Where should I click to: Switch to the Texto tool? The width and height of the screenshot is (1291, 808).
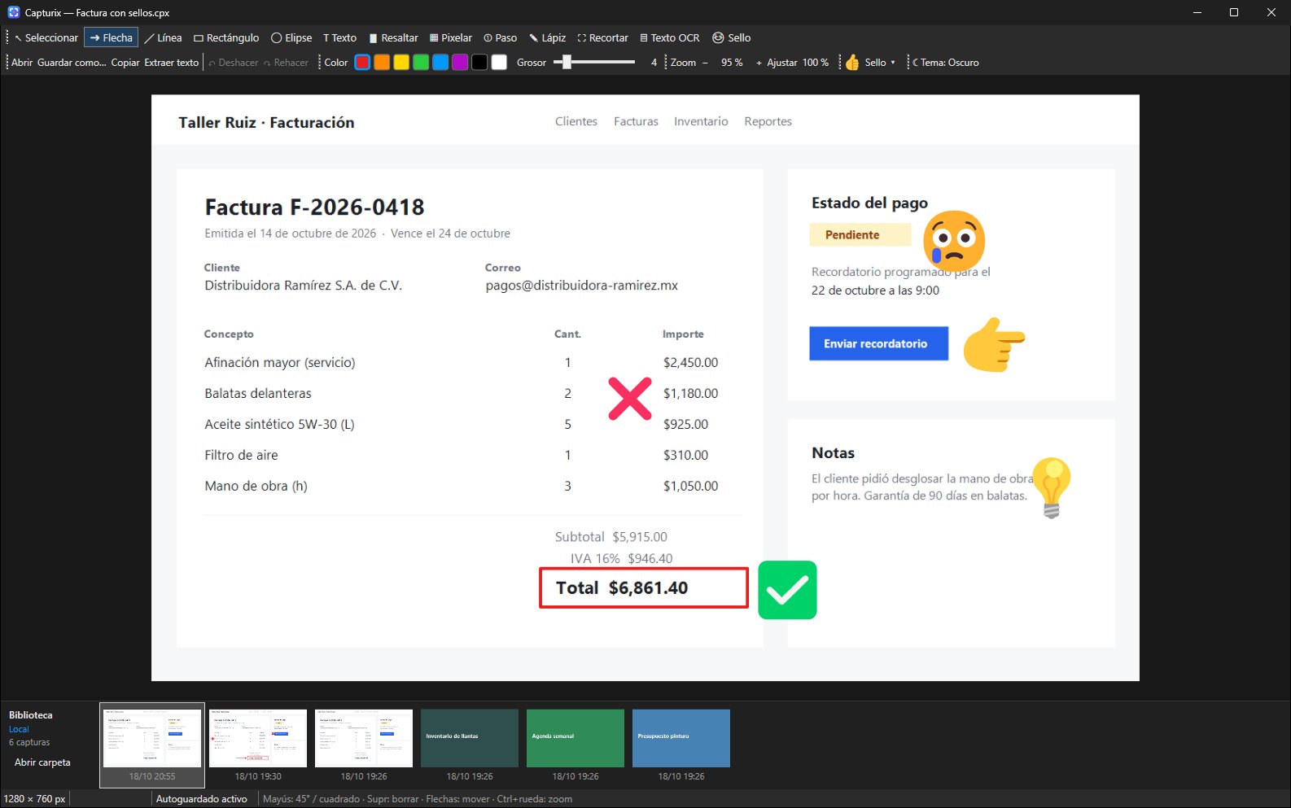339,37
